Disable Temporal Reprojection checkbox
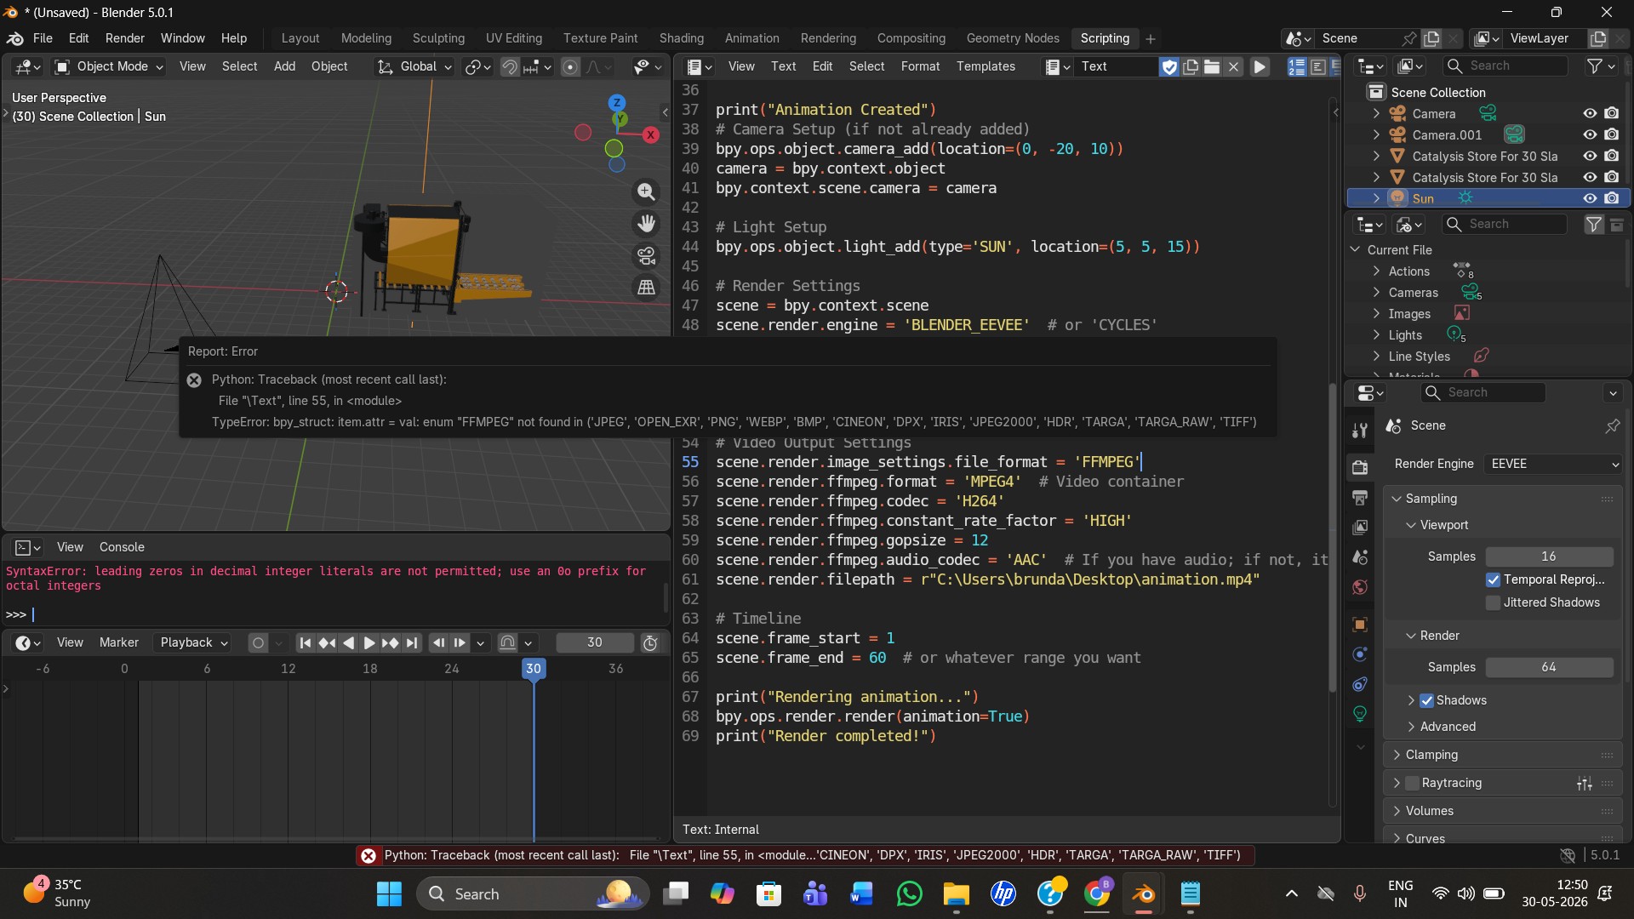1634x919 pixels. (1493, 579)
